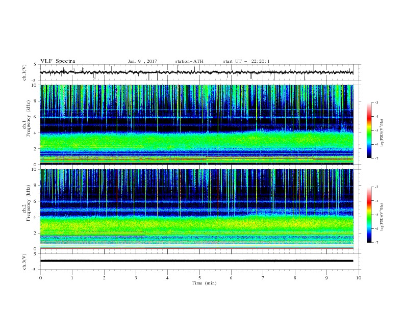The image size is (404, 312).
Task: Click time axis tick label 10
Action: click(359, 278)
